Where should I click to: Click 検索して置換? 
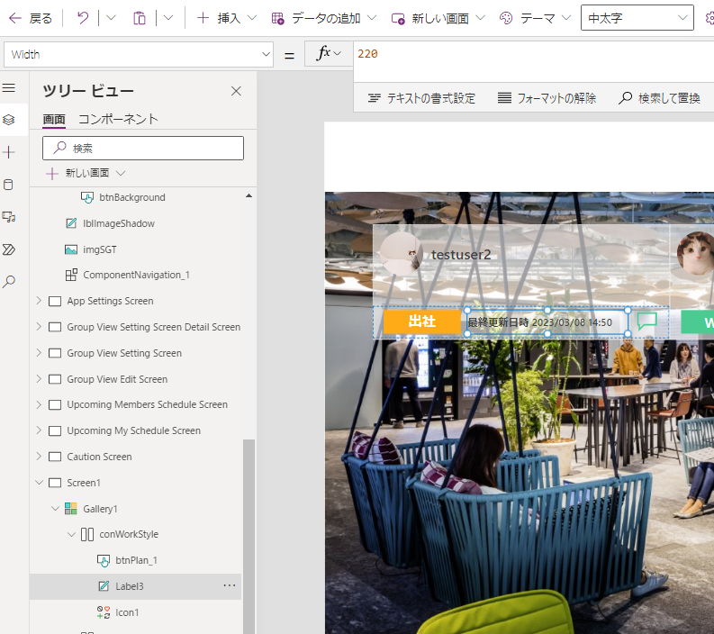point(659,98)
